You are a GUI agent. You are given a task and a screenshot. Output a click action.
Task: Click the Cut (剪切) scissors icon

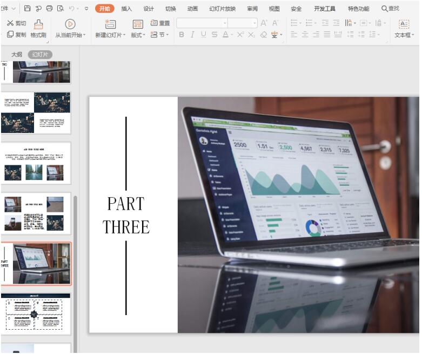(x=10, y=23)
